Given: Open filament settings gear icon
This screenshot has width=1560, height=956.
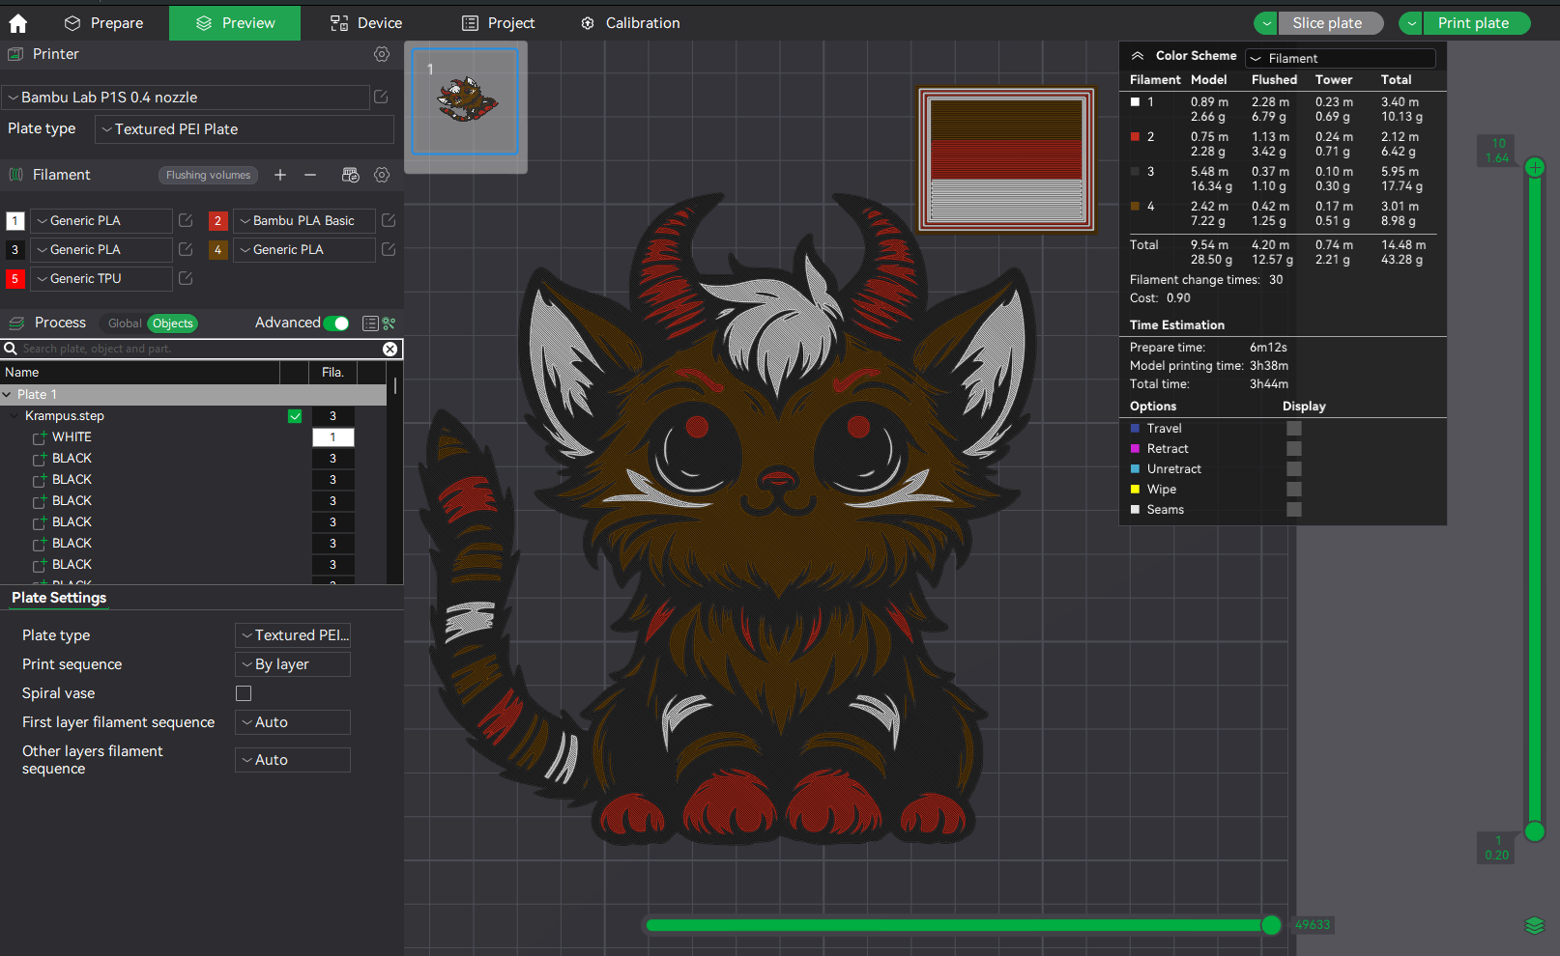Looking at the screenshot, I should coord(382,175).
